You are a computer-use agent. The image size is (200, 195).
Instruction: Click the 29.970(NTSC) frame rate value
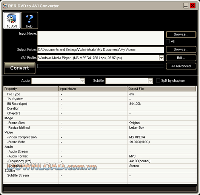(139, 142)
